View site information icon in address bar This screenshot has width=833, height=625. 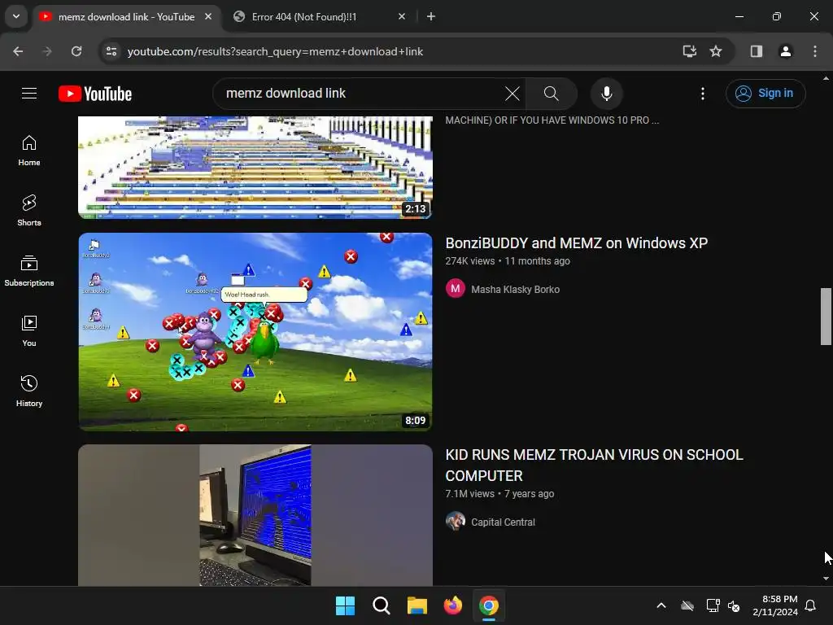tap(111, 51)
